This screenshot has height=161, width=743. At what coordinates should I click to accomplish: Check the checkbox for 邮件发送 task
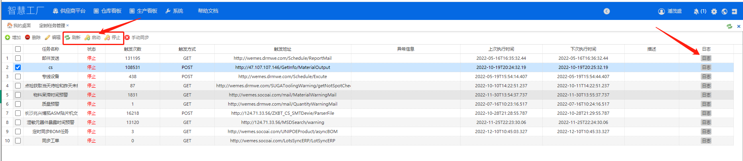pos(18,58)
